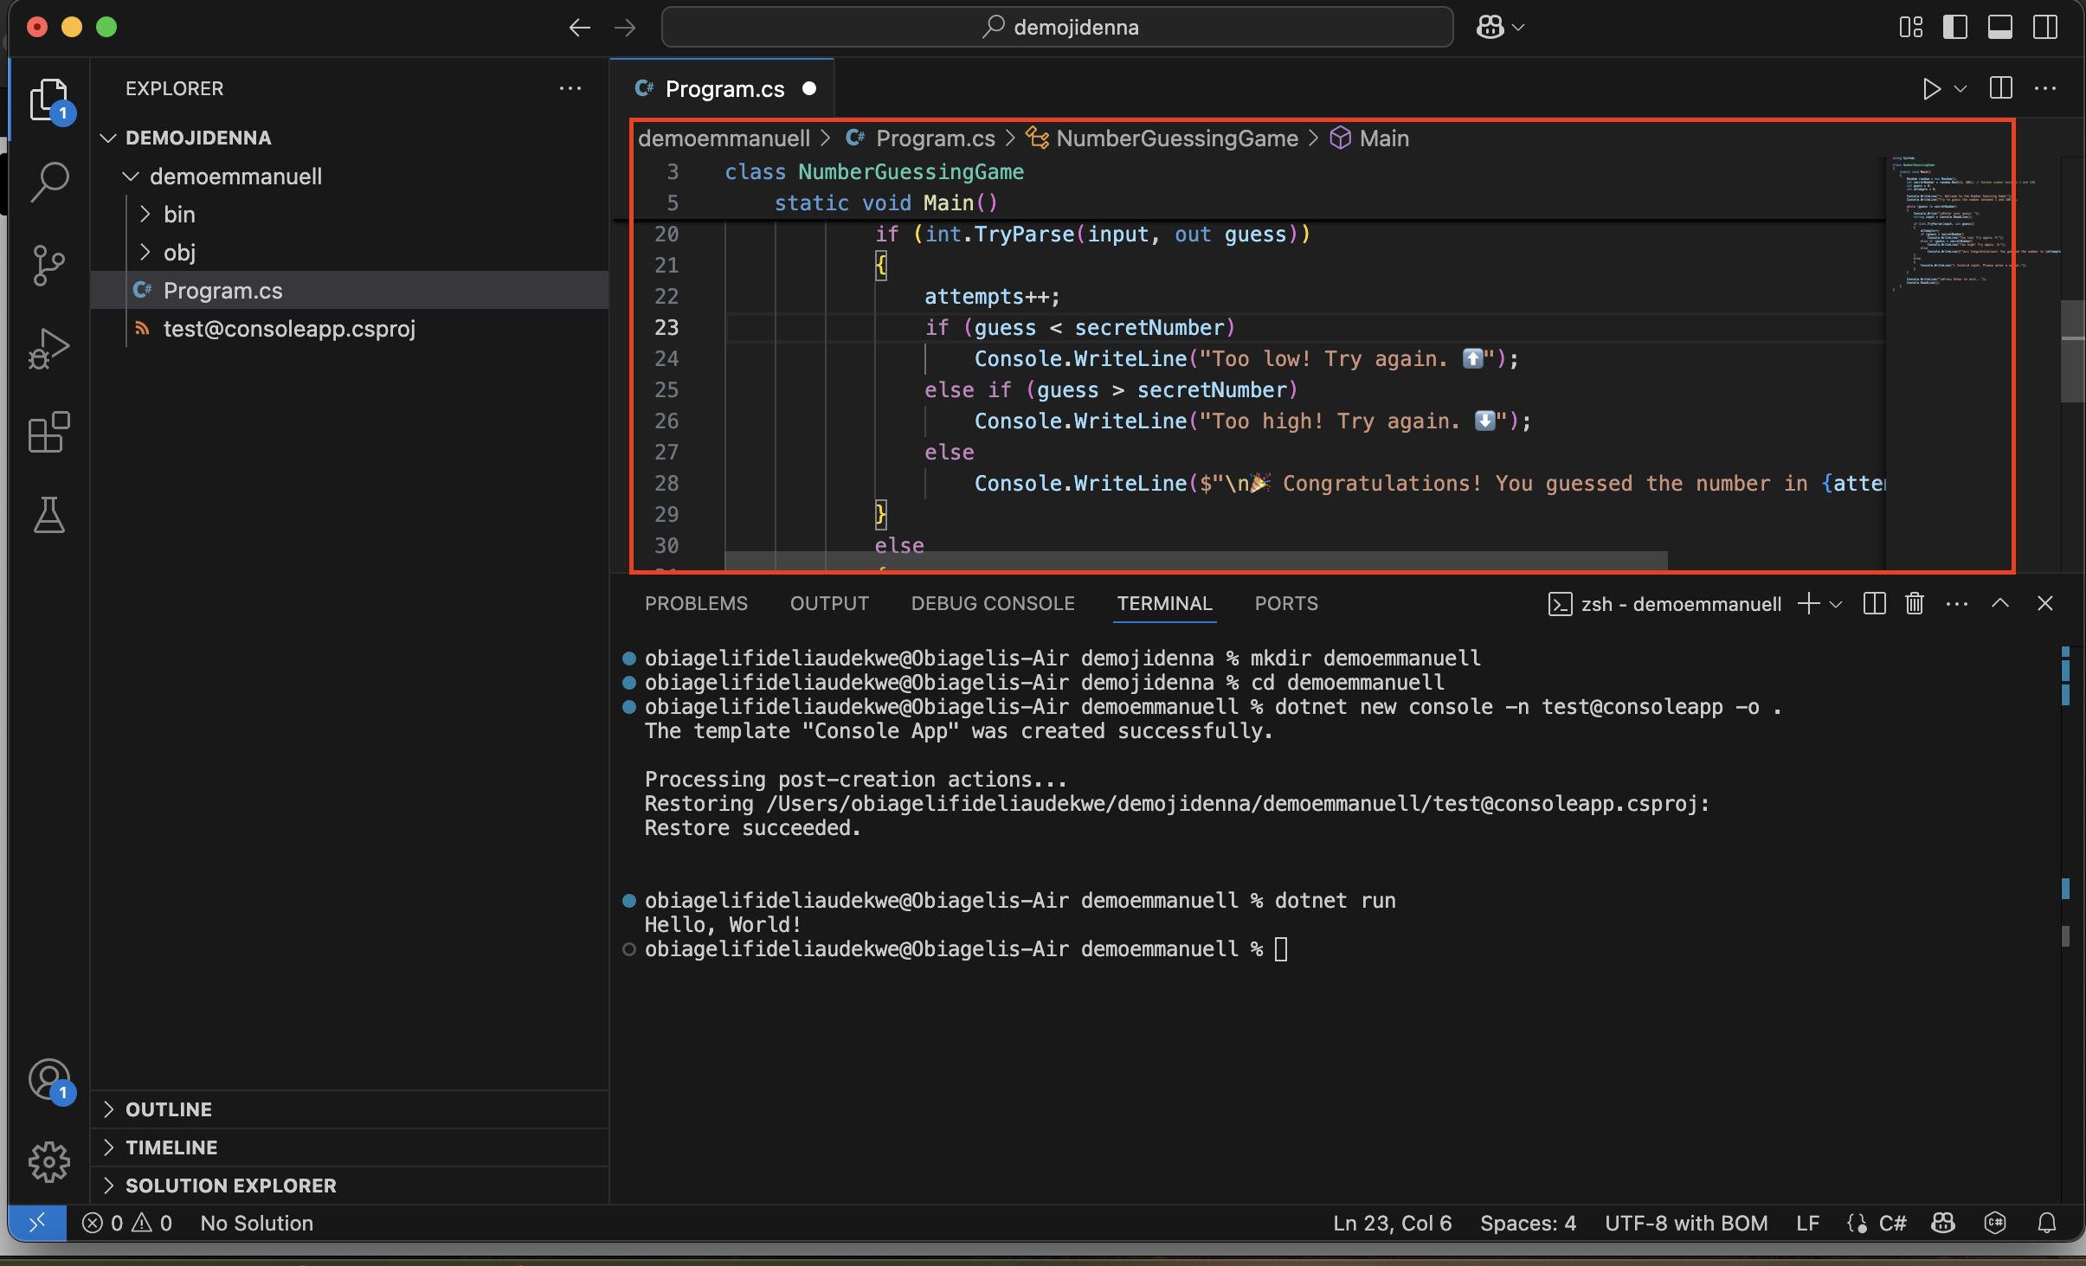Open the run button dropdown arrow
The image size is (2086, 1266).
coord(1960,88)
